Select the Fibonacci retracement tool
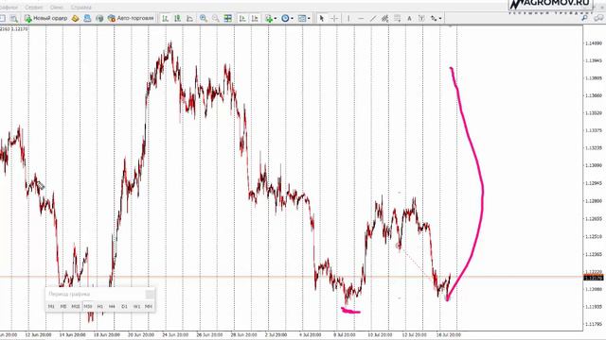 pyautogui.click(x=397, y=18)
